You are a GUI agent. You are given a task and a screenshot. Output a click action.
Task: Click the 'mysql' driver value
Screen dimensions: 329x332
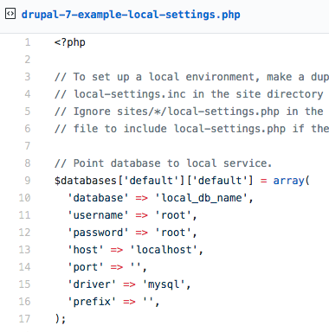coord(164,284)
